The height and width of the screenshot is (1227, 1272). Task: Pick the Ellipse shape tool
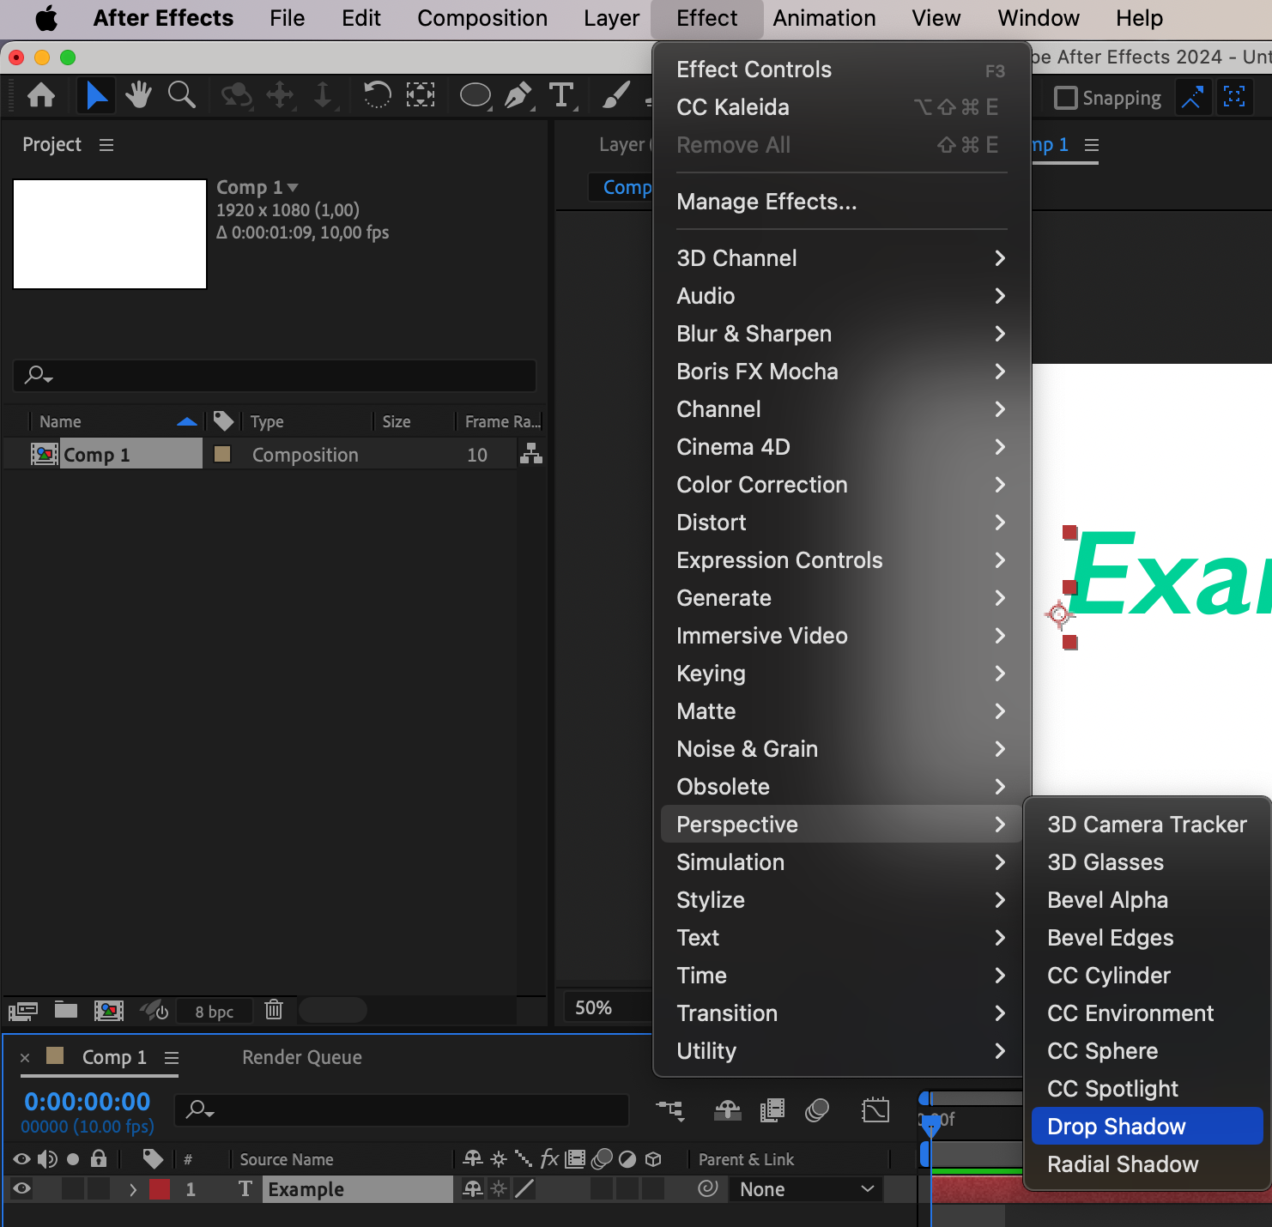[475, 95]
